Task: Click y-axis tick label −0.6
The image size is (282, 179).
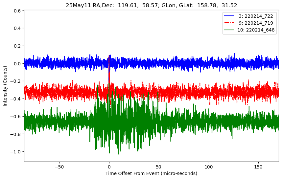Action: click(16, 117)
